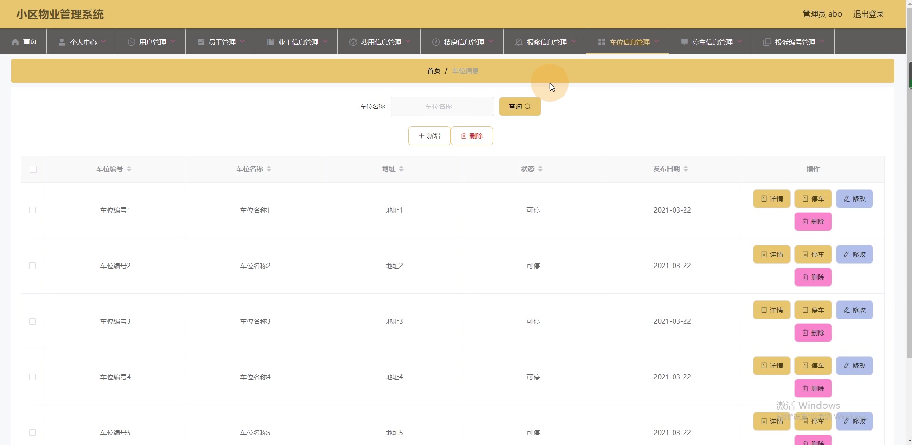Screen dimensions: 912x445
Task: Delete the 车位编号2 row
Action: 813,277
